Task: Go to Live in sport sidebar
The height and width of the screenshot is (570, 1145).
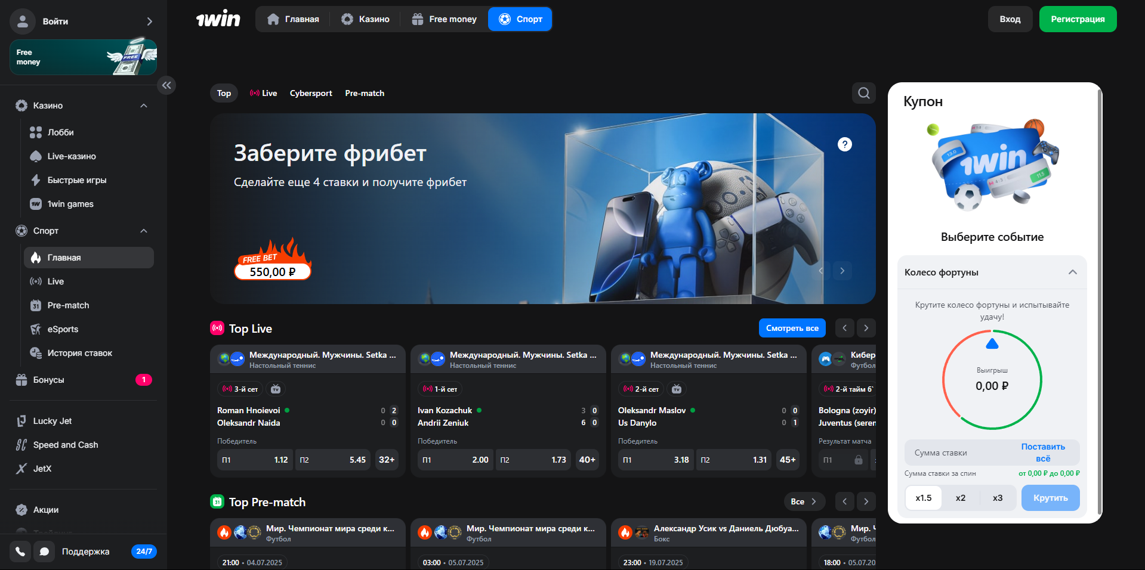Action: [89, 281]
